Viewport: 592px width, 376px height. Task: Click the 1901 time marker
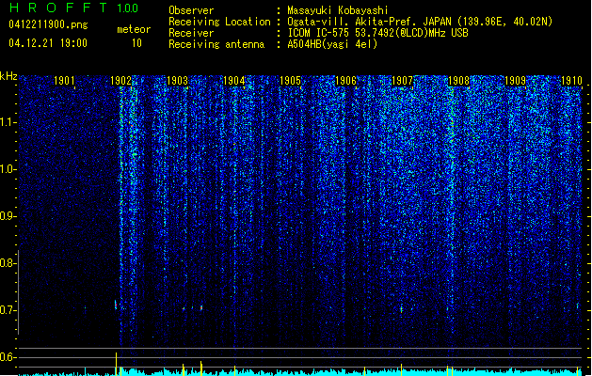(64, 80)
